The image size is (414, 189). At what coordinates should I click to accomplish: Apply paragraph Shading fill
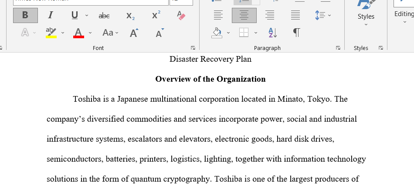point(217,33)
